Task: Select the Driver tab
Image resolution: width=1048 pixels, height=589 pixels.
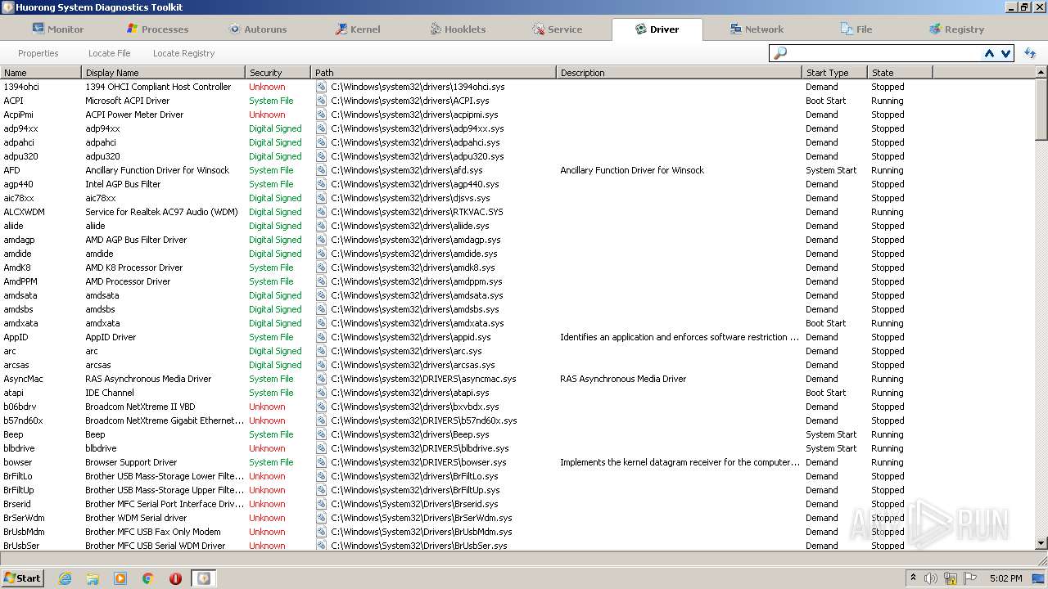Action: pyautogui.click(x=657, y=29)
